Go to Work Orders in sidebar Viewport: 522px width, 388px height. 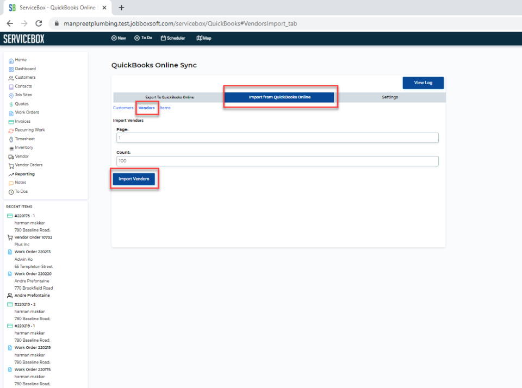click(27, 112)
